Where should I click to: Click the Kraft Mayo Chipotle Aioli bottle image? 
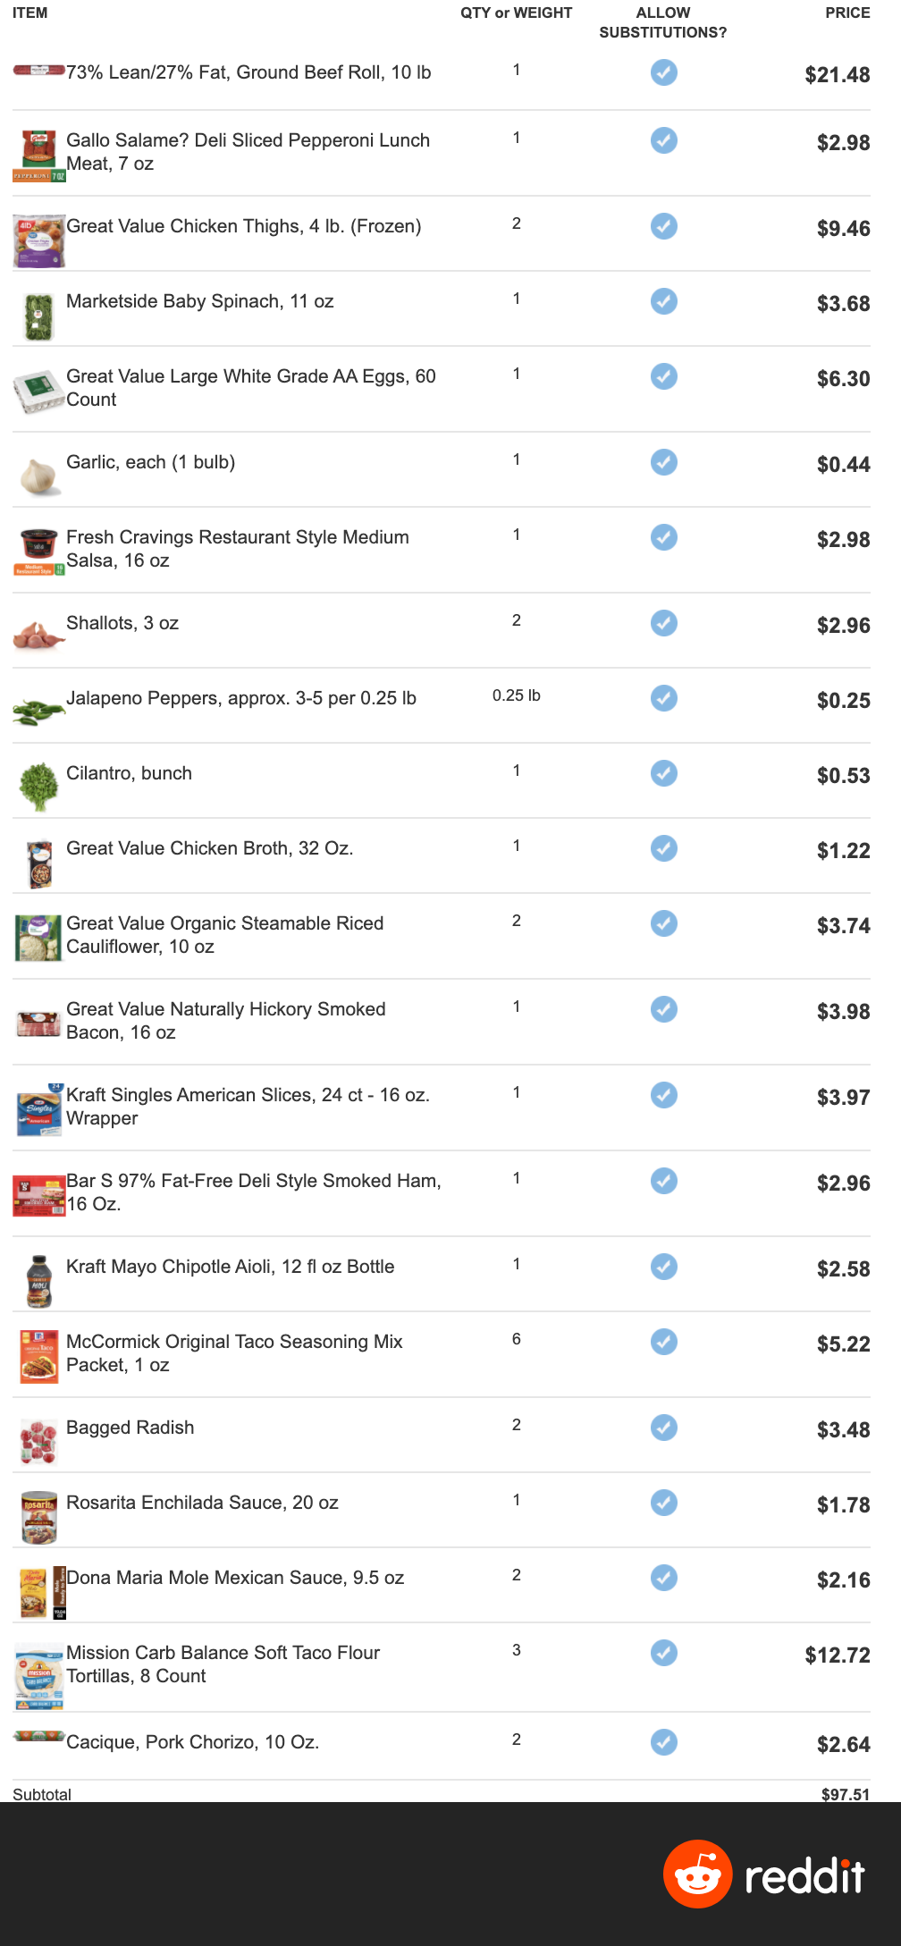coord(38,1280)
